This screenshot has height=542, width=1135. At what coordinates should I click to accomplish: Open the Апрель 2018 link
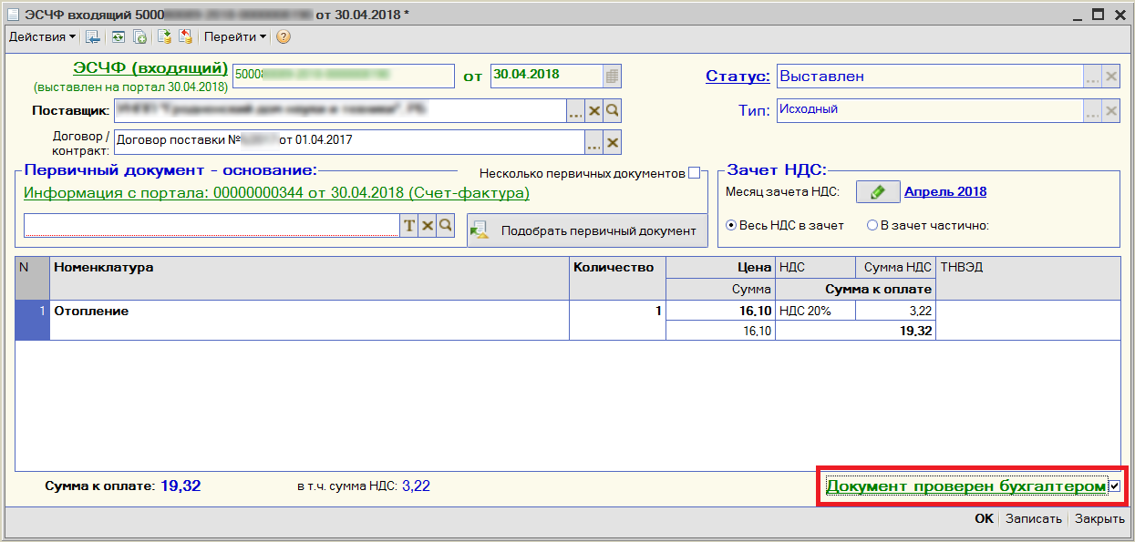coord(944,192)
